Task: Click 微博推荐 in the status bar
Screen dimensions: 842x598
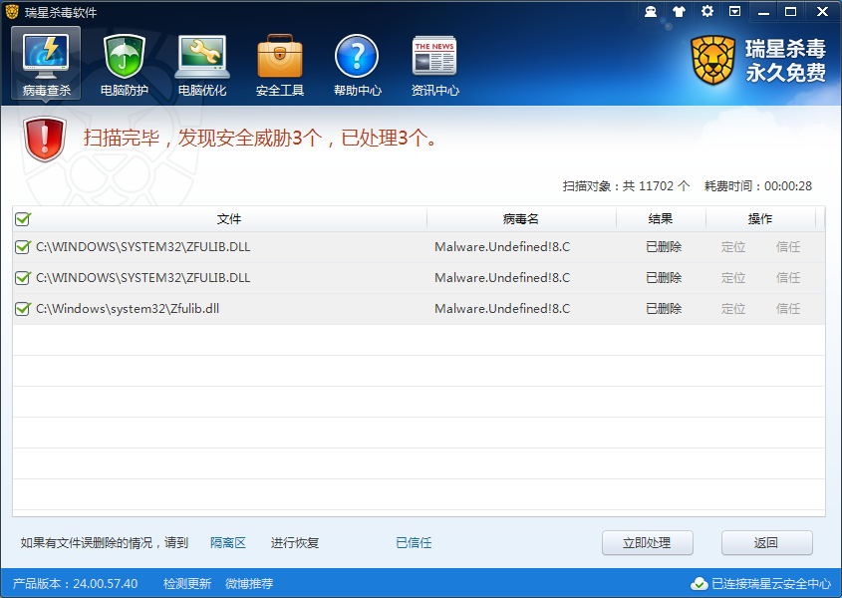Action: pyautogui.click(x=249, y=583)
